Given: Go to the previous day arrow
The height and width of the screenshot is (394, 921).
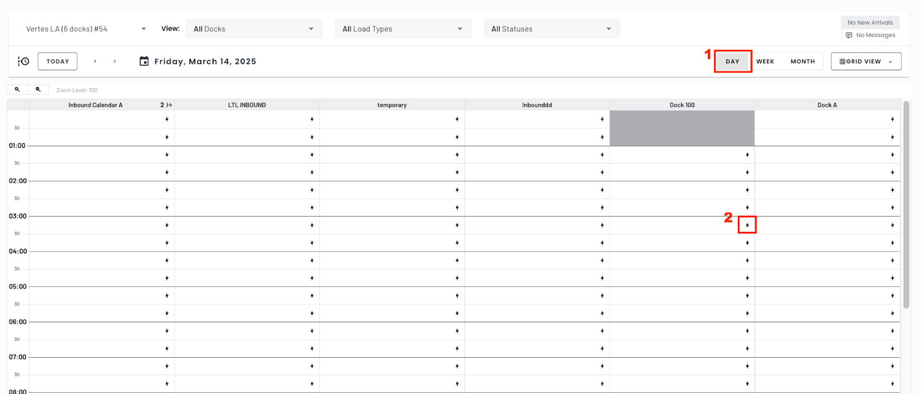Looking at the screenshot, I should [x=95, y=61].
